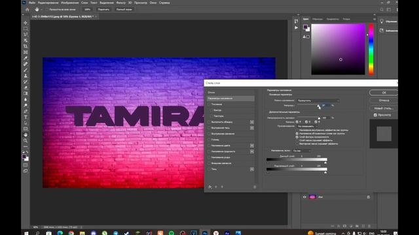Select the Eyedropper tool
This screenshot has height=235, width=419.
point(26,58)
